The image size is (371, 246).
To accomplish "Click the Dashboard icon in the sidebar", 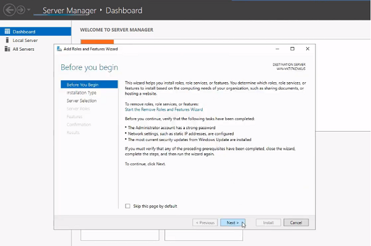I will pyautogui.click(x=7, y=32).
